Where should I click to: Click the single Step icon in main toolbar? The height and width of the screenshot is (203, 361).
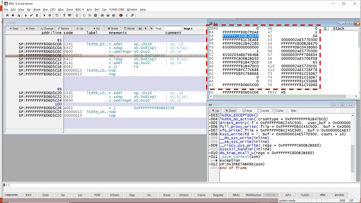pos(7,15)
